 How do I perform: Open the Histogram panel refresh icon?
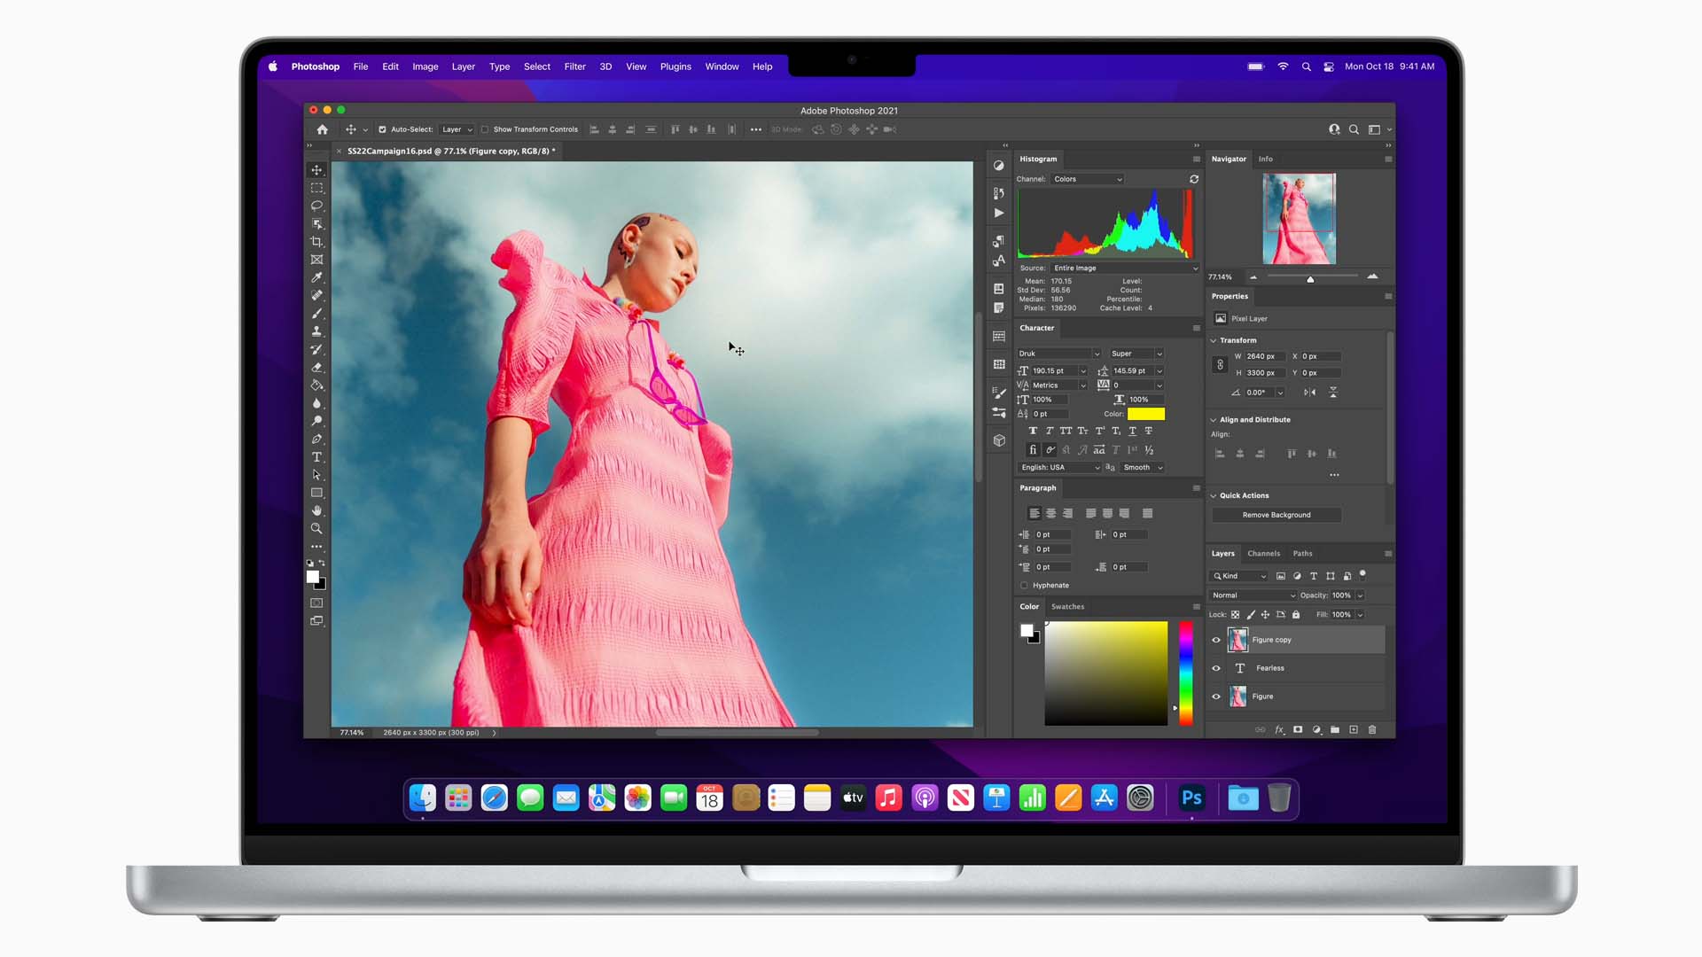[1194, 179]
